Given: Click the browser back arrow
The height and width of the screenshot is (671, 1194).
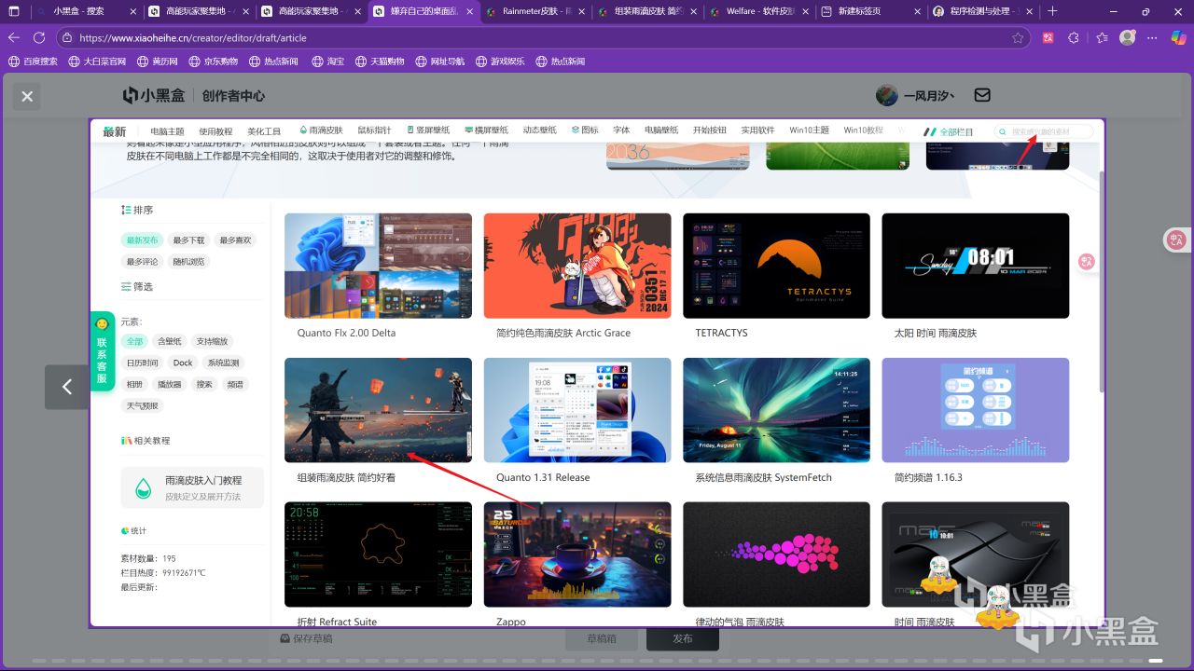Looking at the screenshot, I should (x=14, y=38).
